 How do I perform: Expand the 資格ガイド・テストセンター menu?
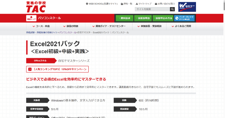point(109,26)
